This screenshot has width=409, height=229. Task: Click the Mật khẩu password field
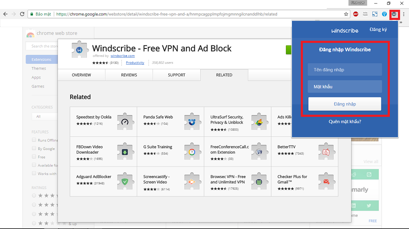[345, 86]
